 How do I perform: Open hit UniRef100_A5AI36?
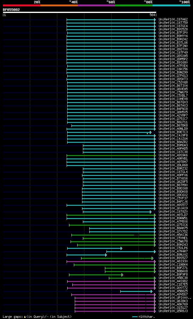click(x=173, y=235)
